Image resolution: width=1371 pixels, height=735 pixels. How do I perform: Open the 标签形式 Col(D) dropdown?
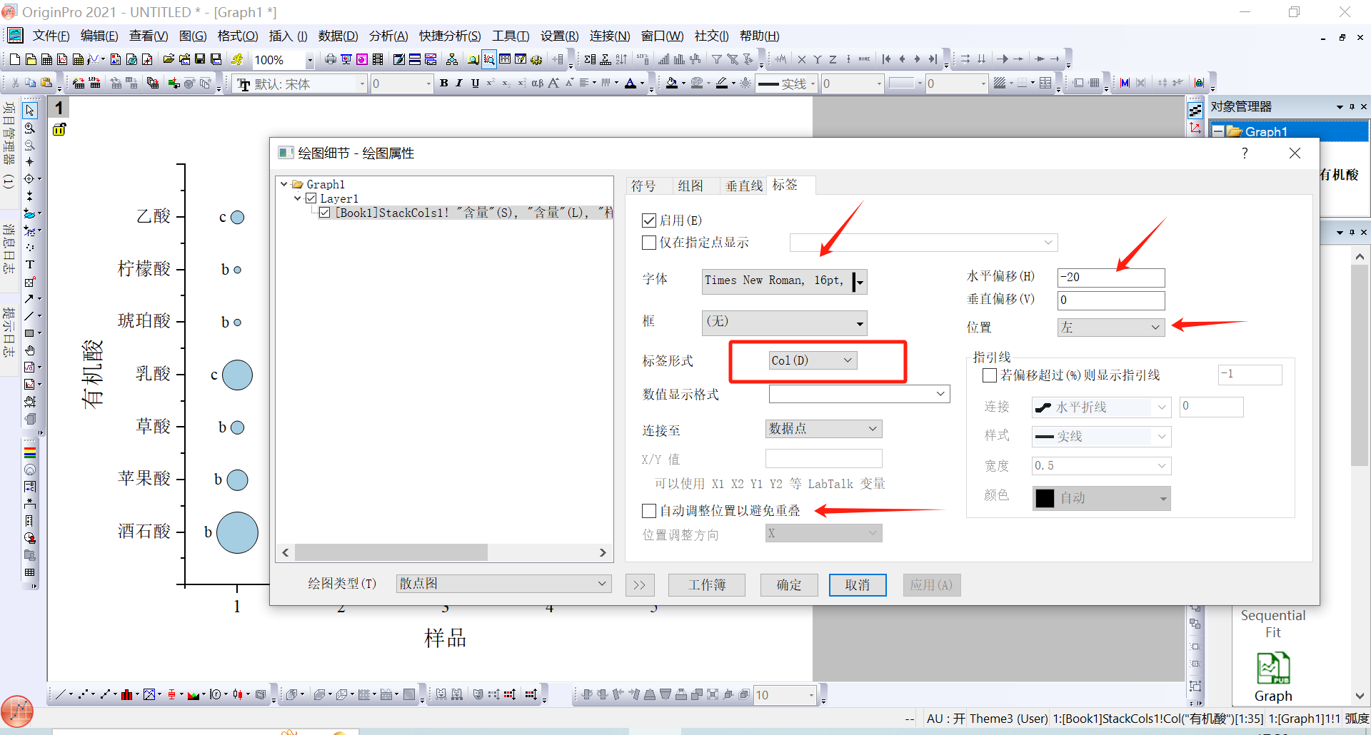pos(812,360)
